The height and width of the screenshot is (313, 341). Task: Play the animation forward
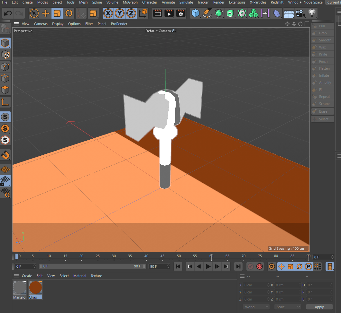pos(208,266)
